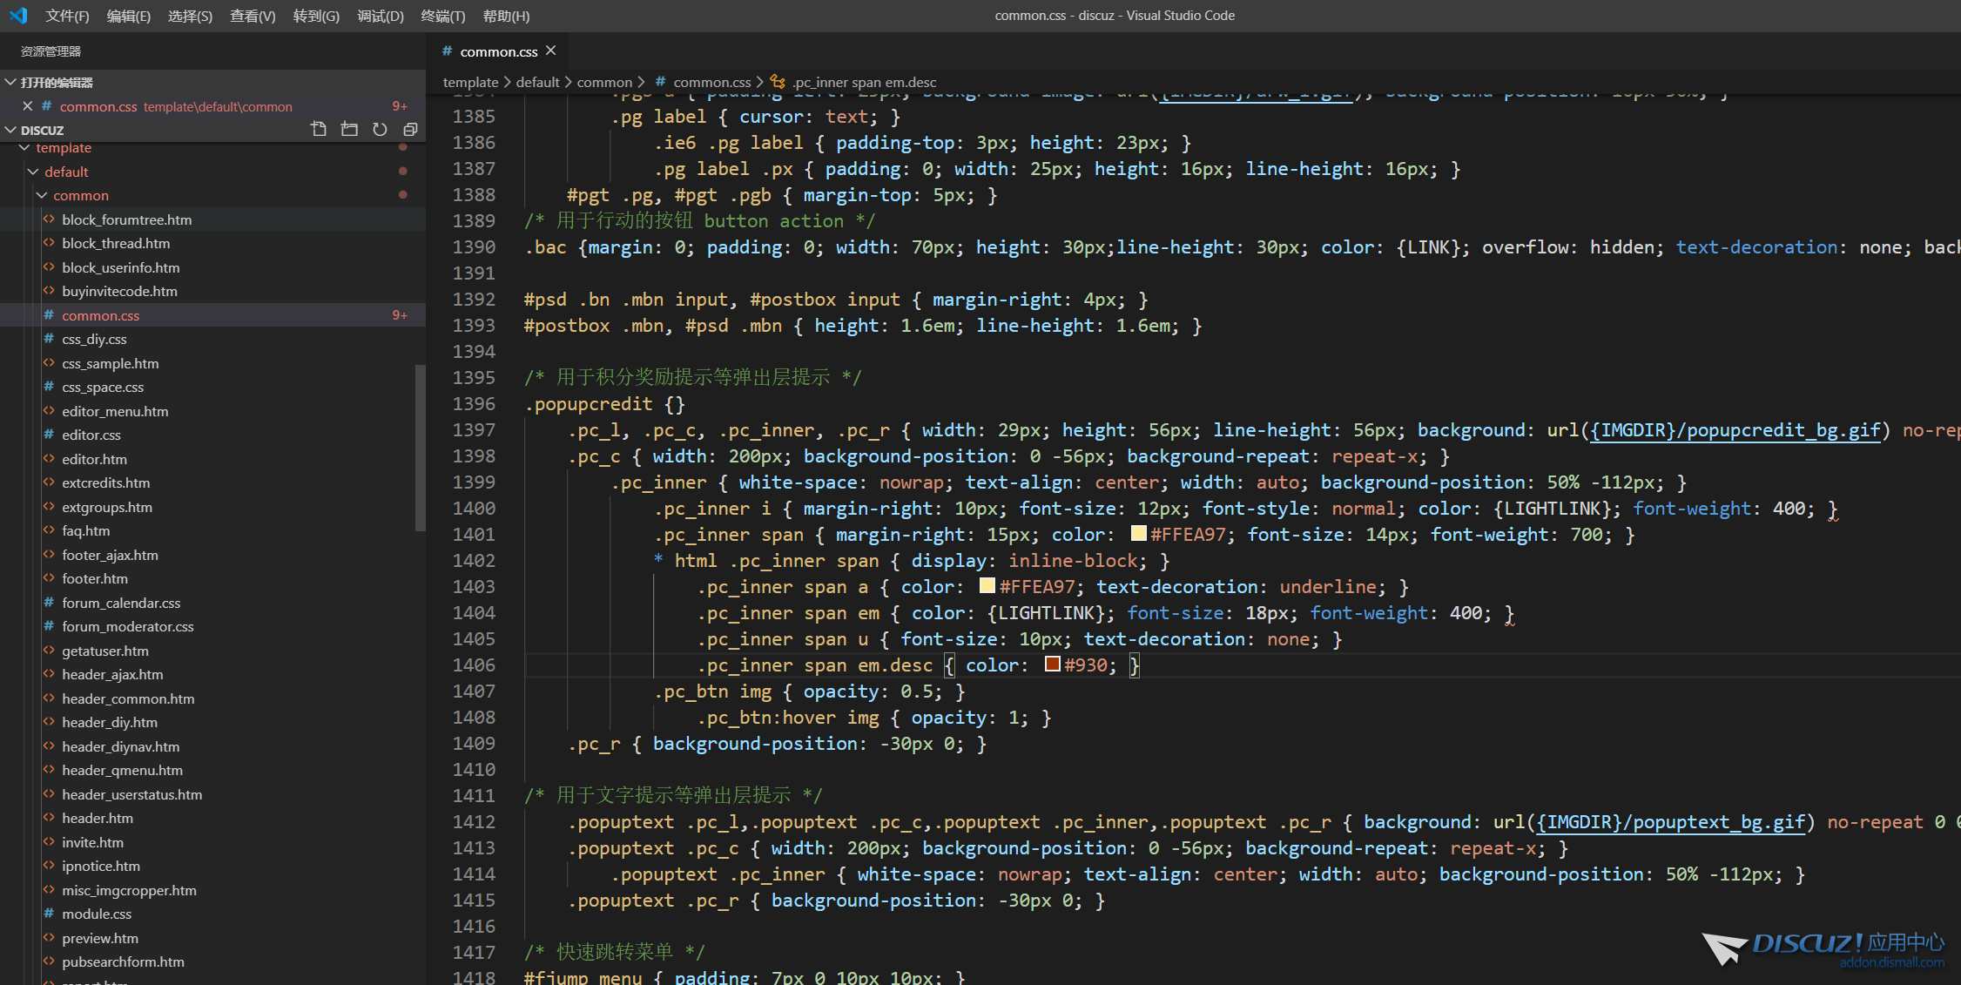Select the common.css editor tab
Screen dimensions: 1961x985
pos(498,51)
